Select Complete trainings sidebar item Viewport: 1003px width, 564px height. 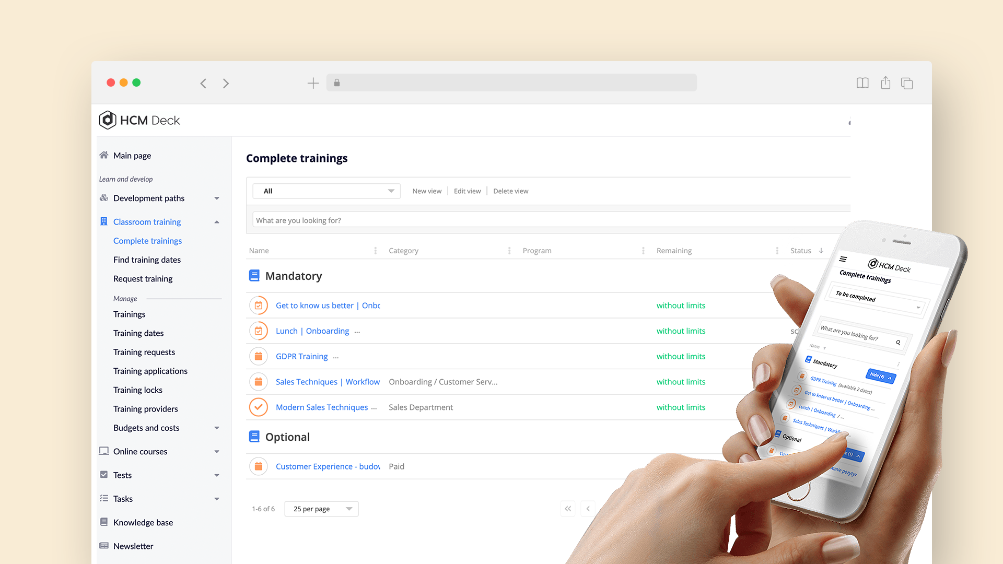coord(147,241)
